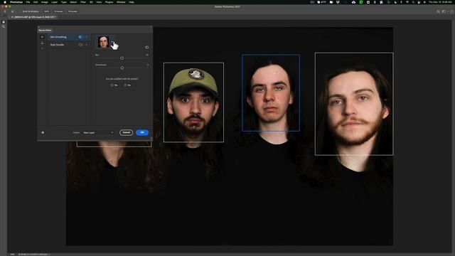Open the Photoshop application menu
Image resolution: width=455 pixels, height=256 pixels.
(16, 2)
